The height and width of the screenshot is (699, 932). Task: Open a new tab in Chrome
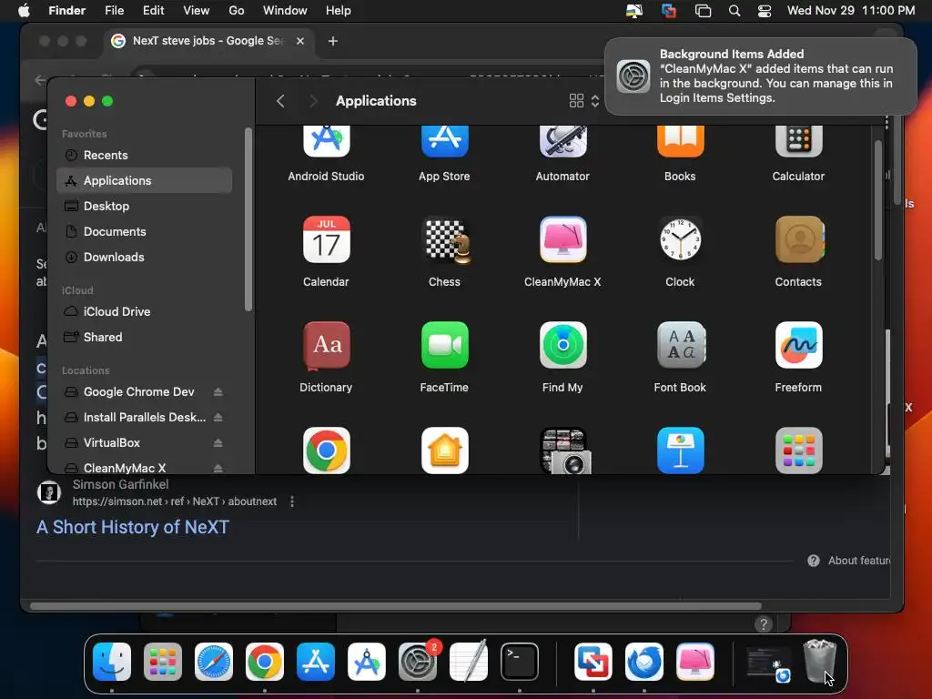pos(333,41)
